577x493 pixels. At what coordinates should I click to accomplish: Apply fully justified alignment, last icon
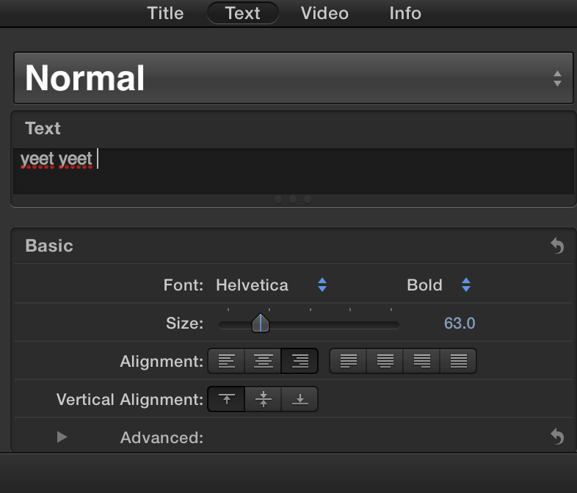tap(458, 361)
